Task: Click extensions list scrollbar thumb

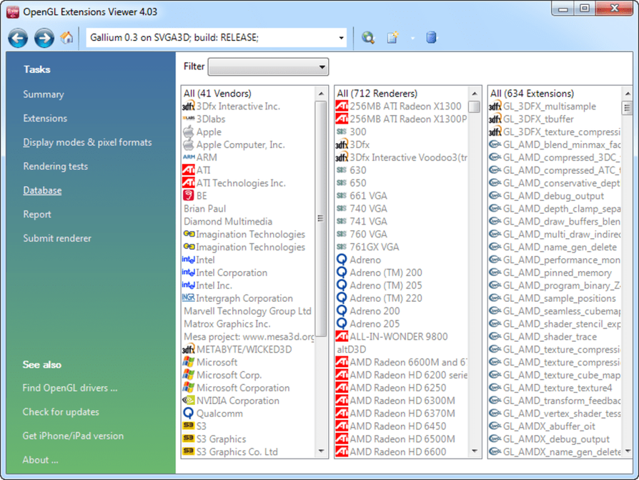Action: point(627,108)
